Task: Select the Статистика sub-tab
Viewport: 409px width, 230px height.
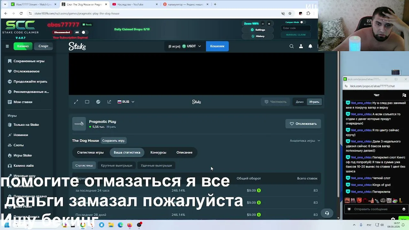Action: 84,165
